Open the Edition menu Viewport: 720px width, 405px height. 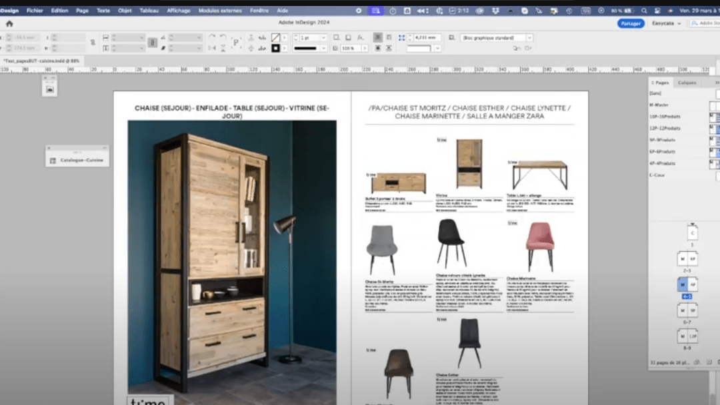59,11
